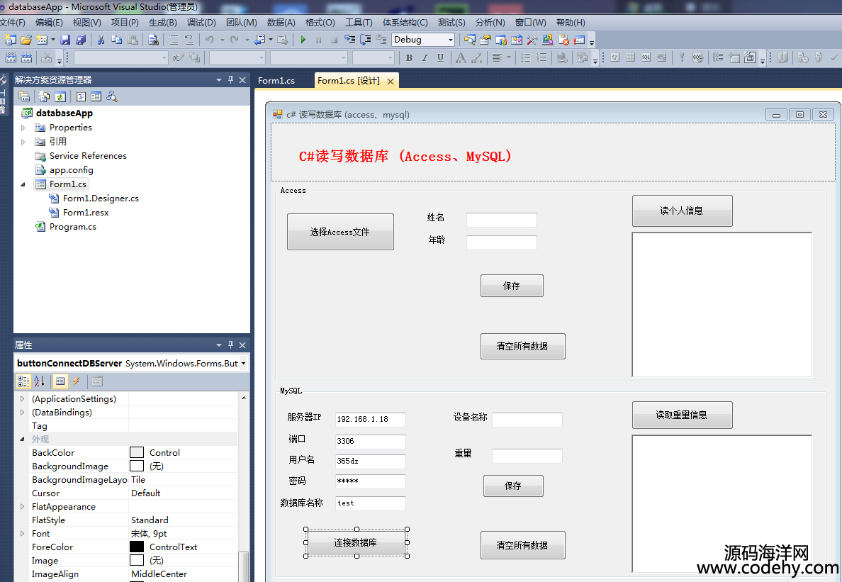Expand the (ApplicationSettings) property

22,399
